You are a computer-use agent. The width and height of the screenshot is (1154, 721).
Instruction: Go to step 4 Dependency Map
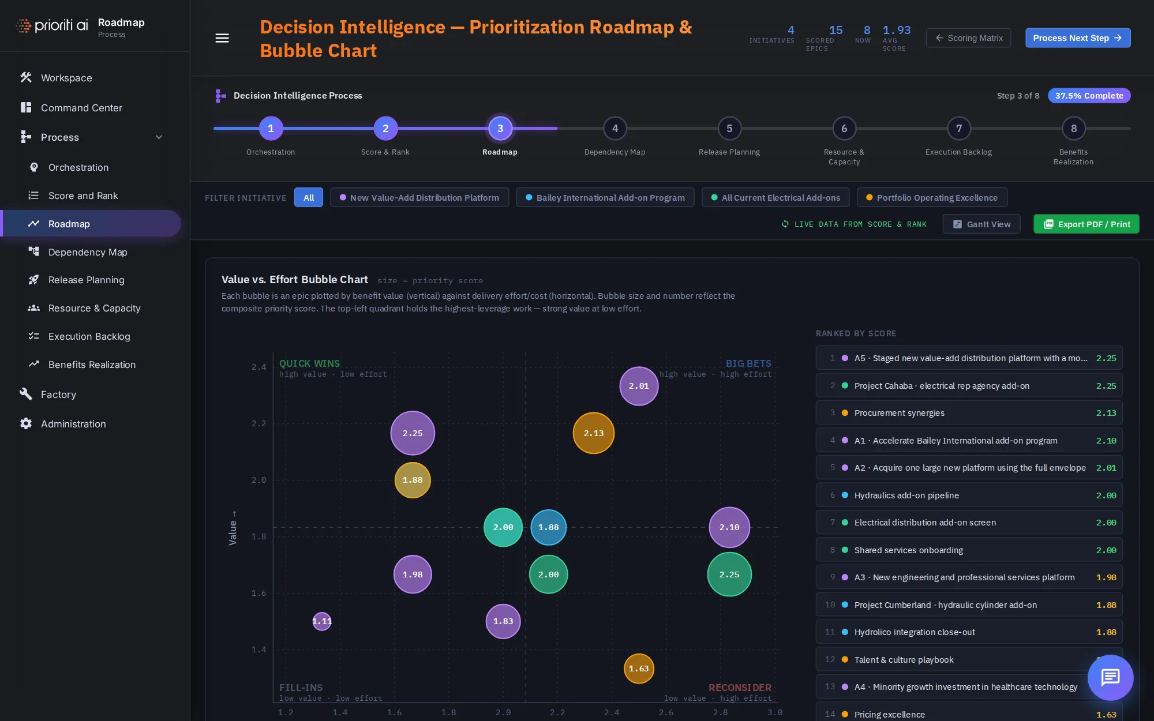click(615, 129)
